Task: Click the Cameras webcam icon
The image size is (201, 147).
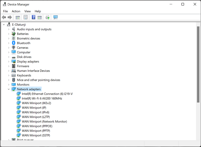Action: pos(13,48)
